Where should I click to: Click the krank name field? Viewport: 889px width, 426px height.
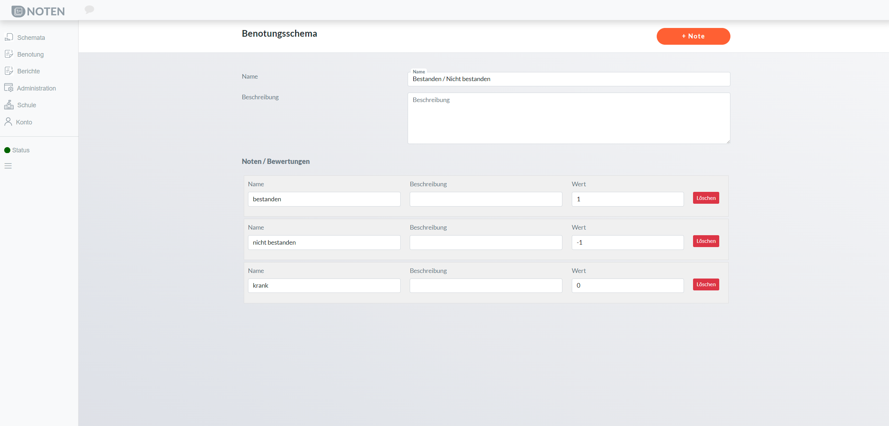coord(324,286)
